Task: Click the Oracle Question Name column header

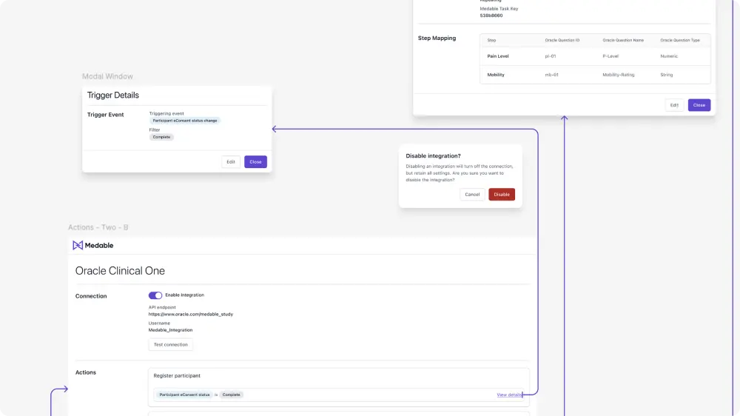Action: 623,40
